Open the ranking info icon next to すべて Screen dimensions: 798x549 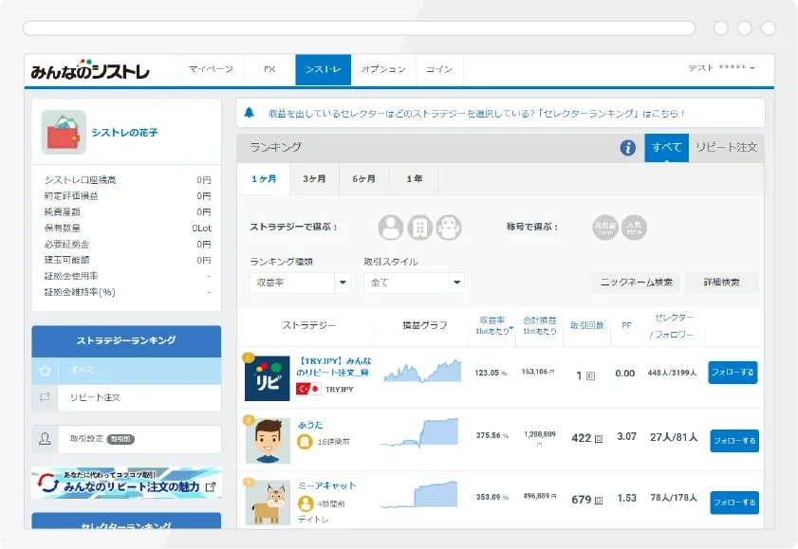628,148
